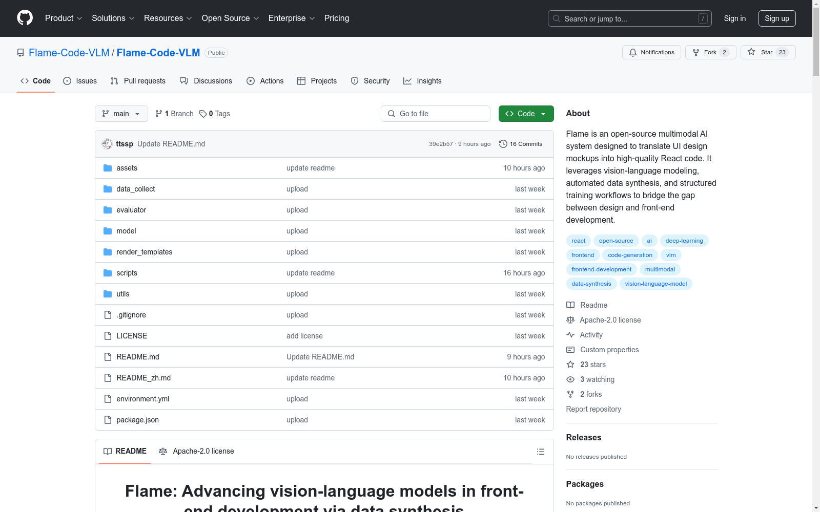Open the render_templates folder name
Screen dimensions: 820x512
click(144, 252)
